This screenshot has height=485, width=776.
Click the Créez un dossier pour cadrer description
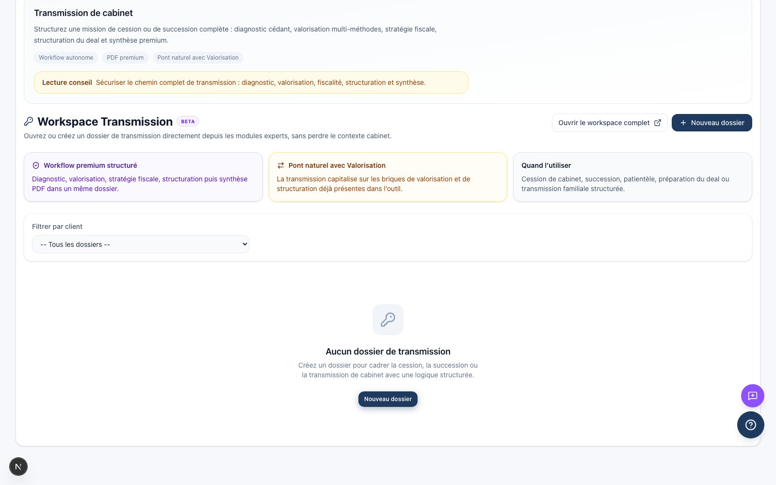click(x=388, y=370)
